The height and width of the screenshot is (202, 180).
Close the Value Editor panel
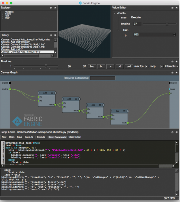177,8
